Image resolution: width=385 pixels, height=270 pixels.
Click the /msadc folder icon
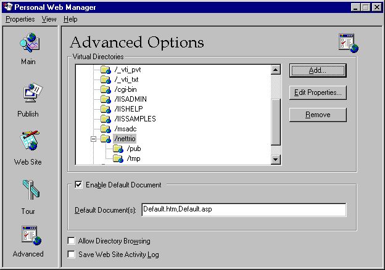coord(106,129)
